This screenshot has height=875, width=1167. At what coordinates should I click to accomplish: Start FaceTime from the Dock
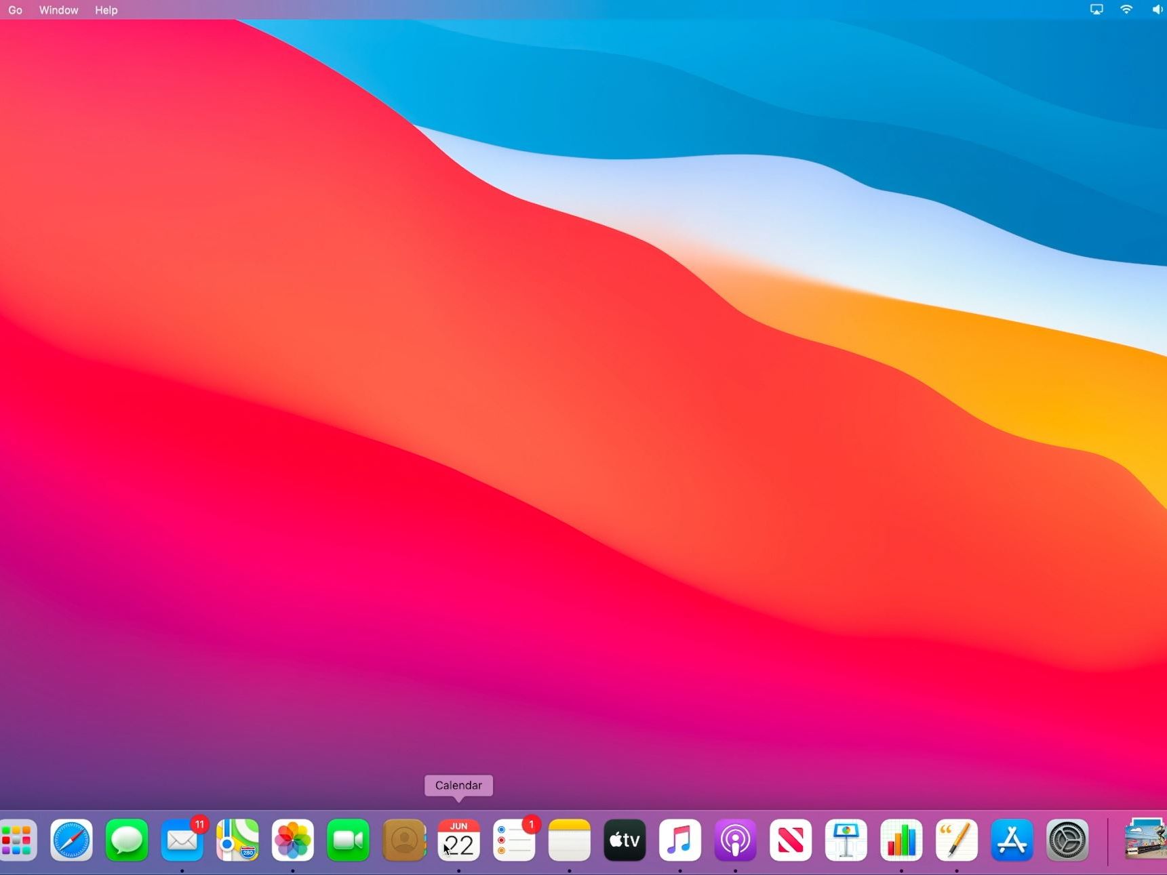[x=348, y=840]
